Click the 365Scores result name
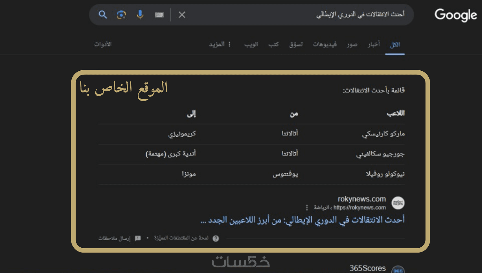482x273 pixels. tap(367, 268)
